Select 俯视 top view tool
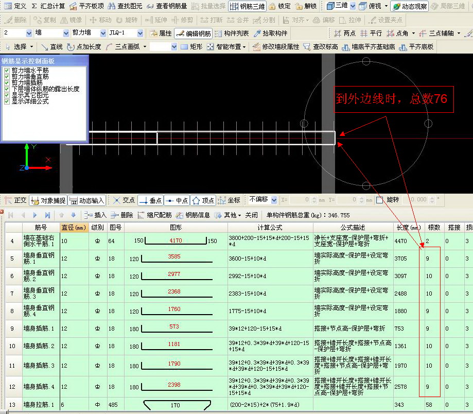The image size is (473, 414). 370,6
